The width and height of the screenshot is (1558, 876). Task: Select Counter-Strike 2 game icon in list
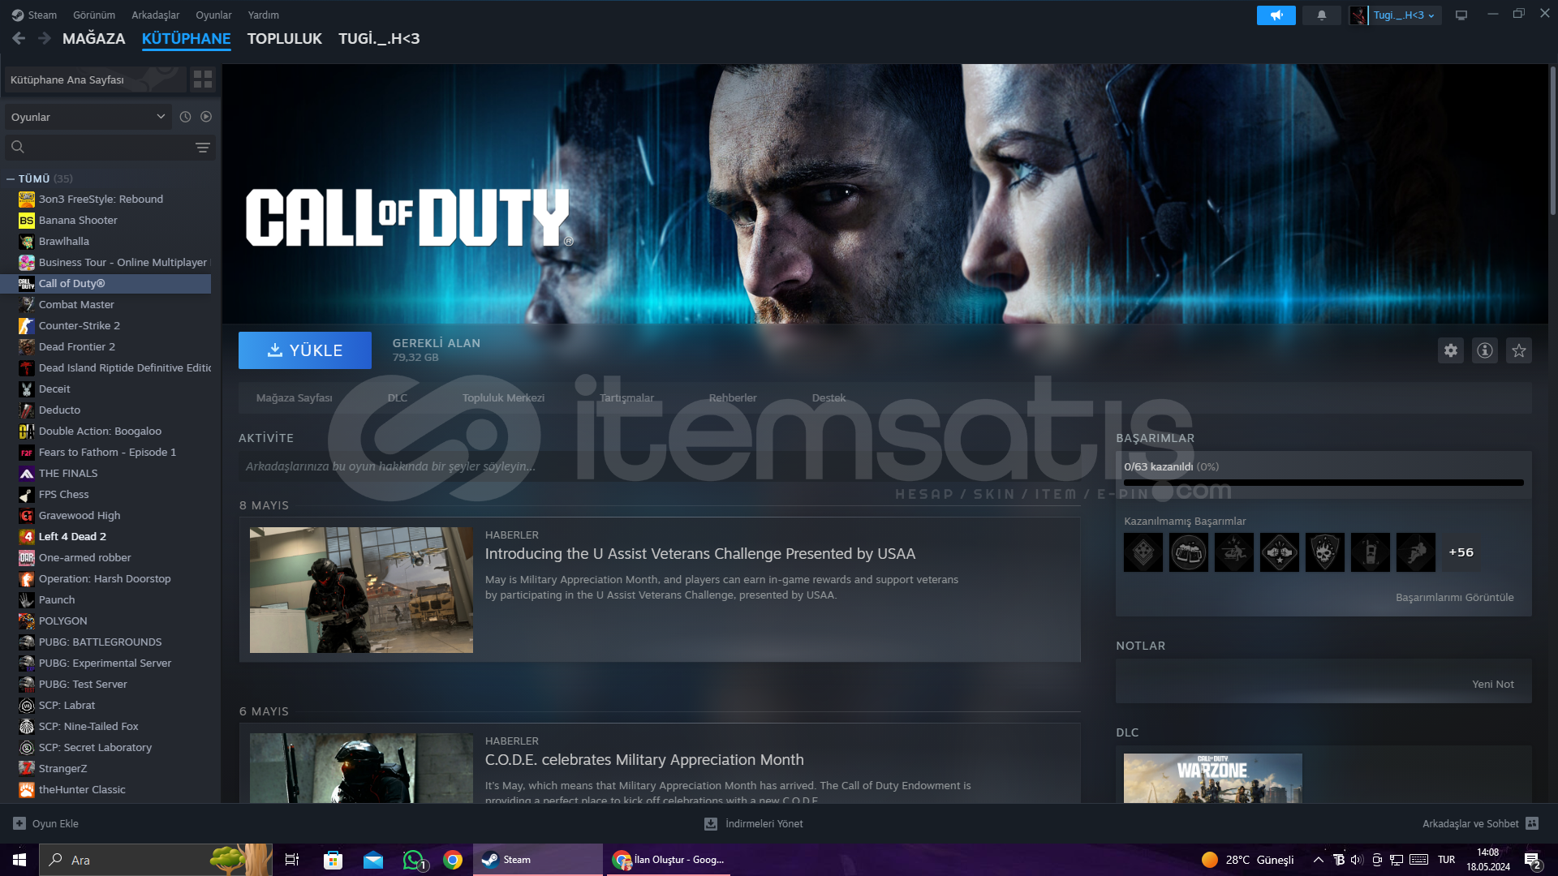27,326
